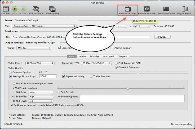Switch to the Video tab
Viewport: 195px width, 129px height.
72,56
